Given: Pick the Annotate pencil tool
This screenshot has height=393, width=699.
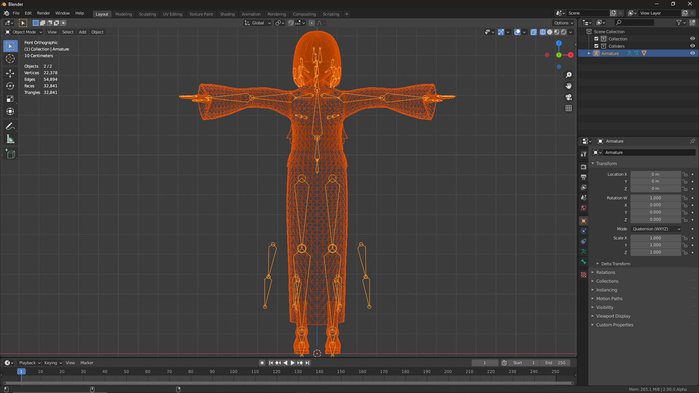Looking at the screenshot, I should coord(10,127).
